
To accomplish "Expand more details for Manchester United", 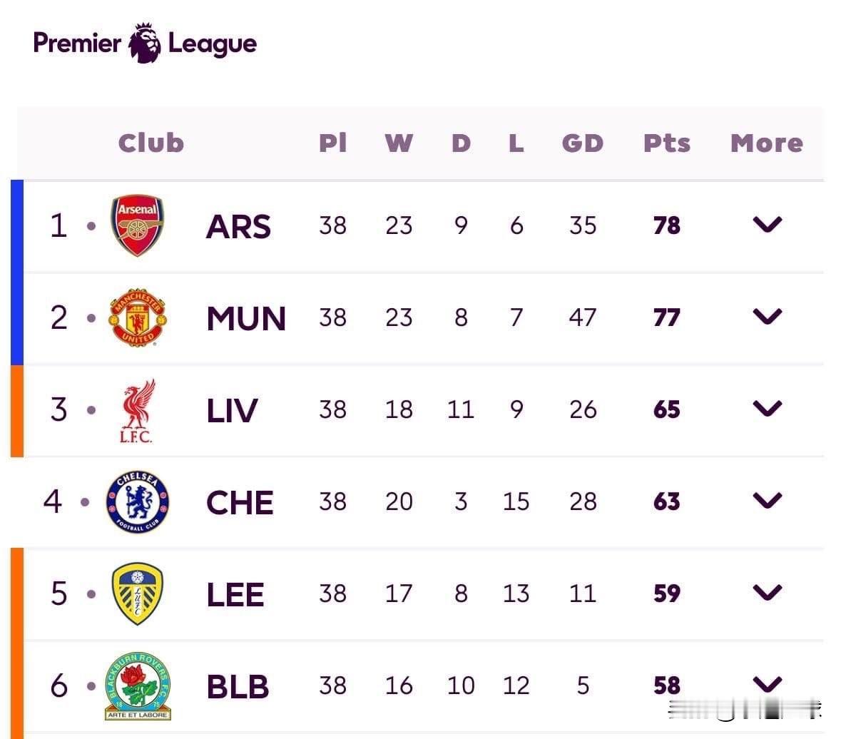I will 767,317.
